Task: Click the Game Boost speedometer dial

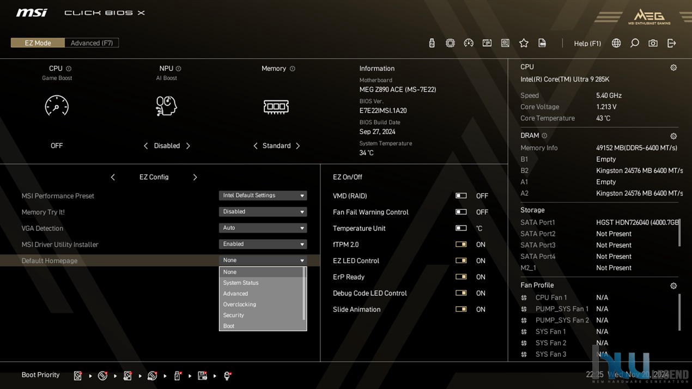Action: click(57, 106)
